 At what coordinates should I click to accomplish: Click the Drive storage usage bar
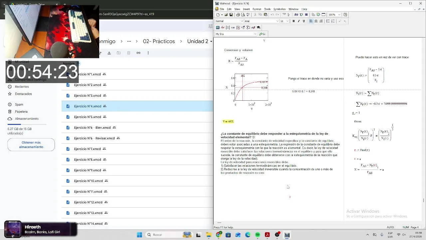(27, 124)
